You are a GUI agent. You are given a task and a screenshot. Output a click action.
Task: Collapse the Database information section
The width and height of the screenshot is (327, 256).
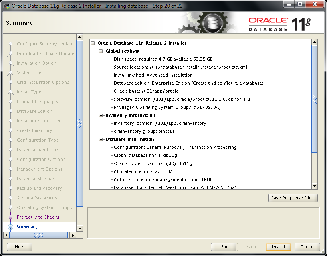tap(101, 139)
